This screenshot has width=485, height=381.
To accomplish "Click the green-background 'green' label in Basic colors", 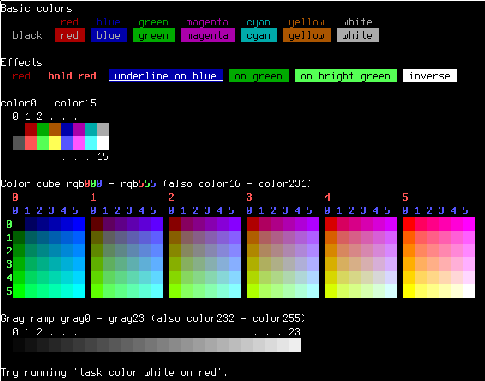I will click(x=154, y=35).
